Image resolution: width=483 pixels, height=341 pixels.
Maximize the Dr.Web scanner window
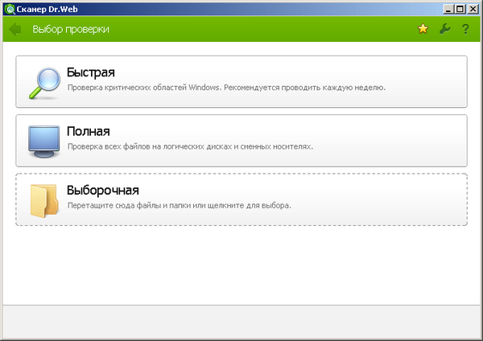[x=460, y=9]
